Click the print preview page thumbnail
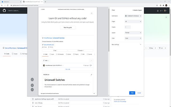This screenshot has width=171, height=107. pyautogui.click(x=68, y=51)
